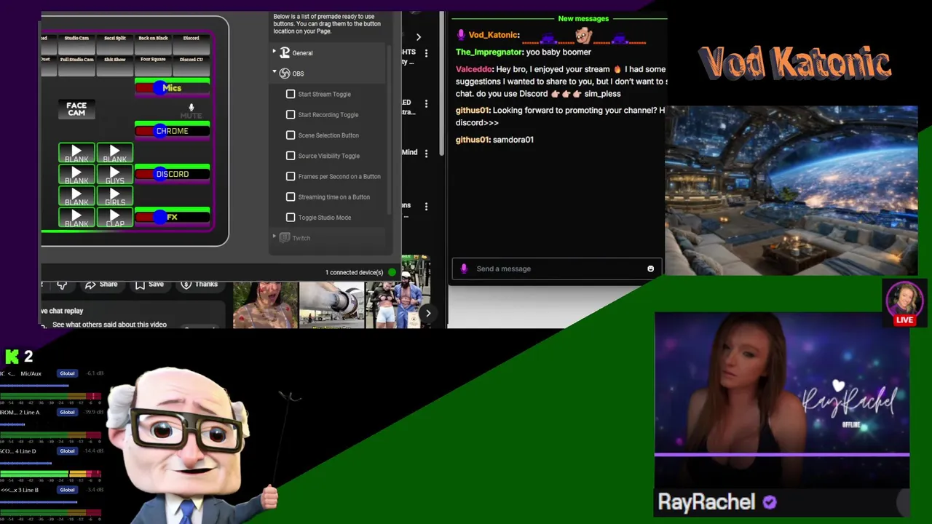
Task: Click the samdora01 chat message
Action: tap(513, 140)
